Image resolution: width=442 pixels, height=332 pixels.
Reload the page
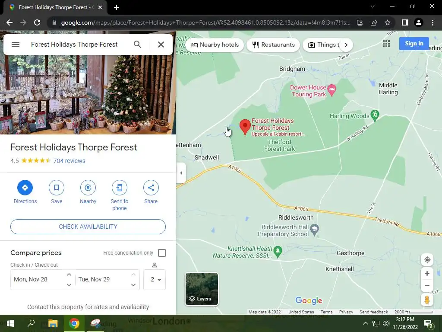pos(37,22)
